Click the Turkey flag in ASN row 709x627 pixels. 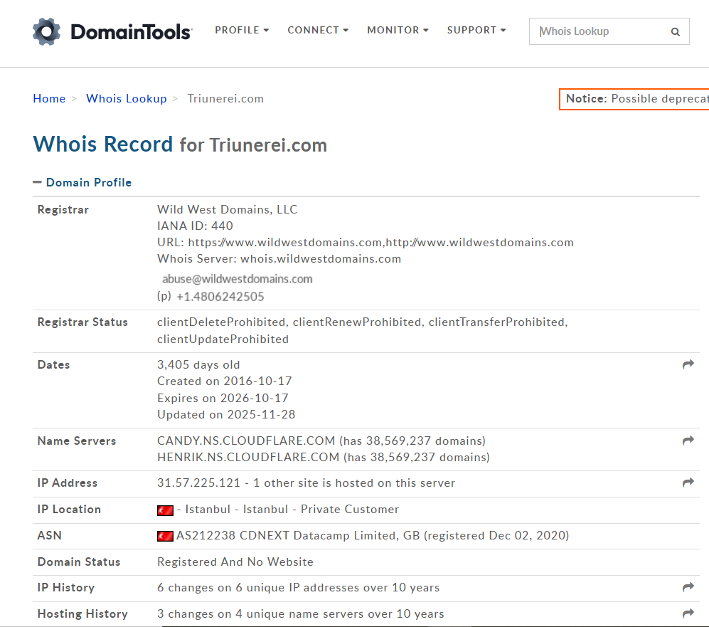(165, 536)
